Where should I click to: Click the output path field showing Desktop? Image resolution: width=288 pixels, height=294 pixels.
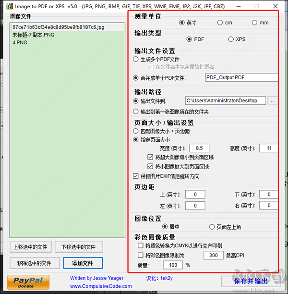[226, 100]
